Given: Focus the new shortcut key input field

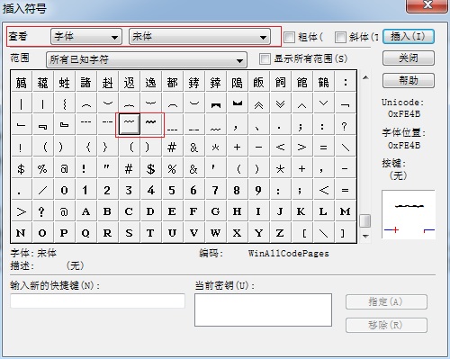Looking at the screenshot, I should click(x=97, y=301).
